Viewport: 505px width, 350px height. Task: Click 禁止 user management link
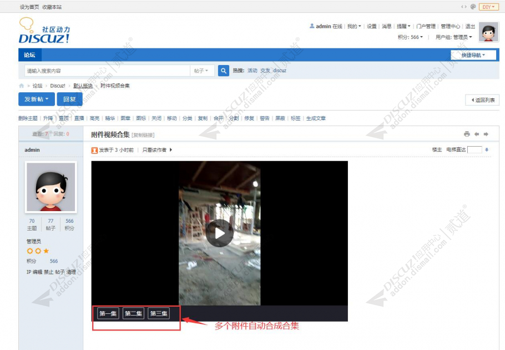(x=49, y=272)
